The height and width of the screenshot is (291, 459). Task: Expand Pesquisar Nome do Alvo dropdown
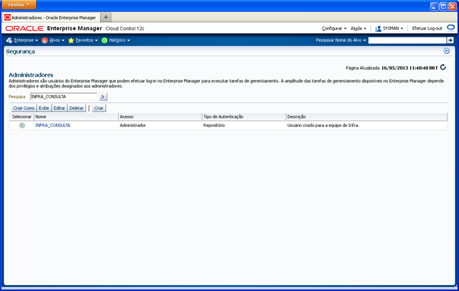[341, 40]
